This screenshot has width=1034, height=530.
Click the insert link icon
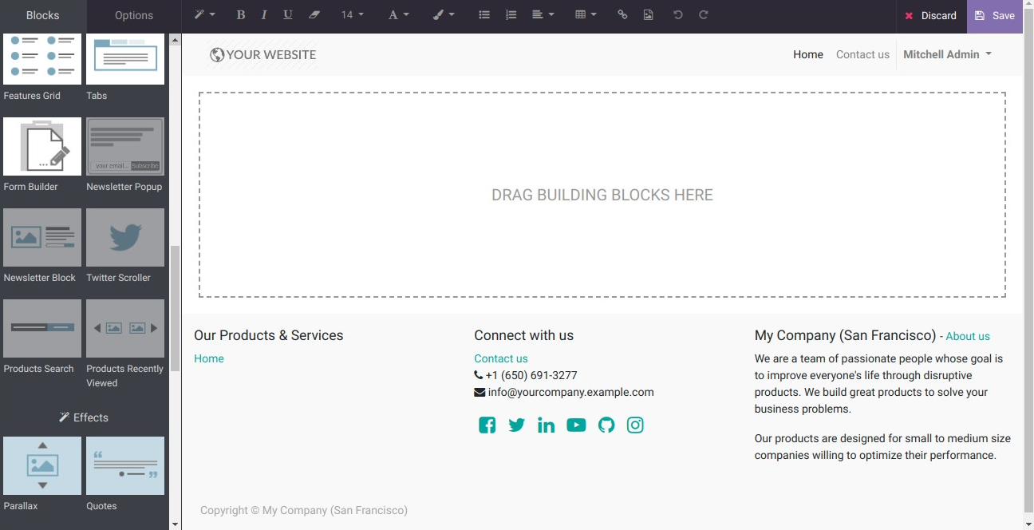pos(622,15)
